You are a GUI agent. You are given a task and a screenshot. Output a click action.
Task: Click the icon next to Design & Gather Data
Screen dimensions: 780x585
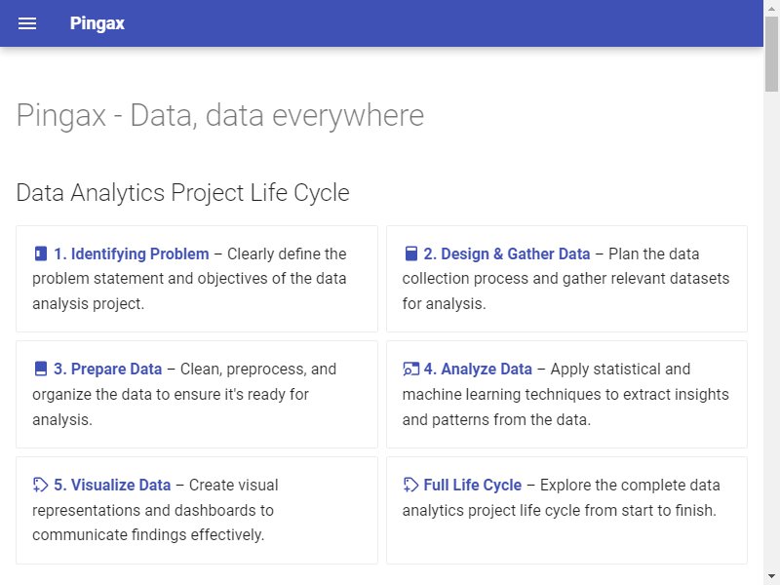(410, 253)
